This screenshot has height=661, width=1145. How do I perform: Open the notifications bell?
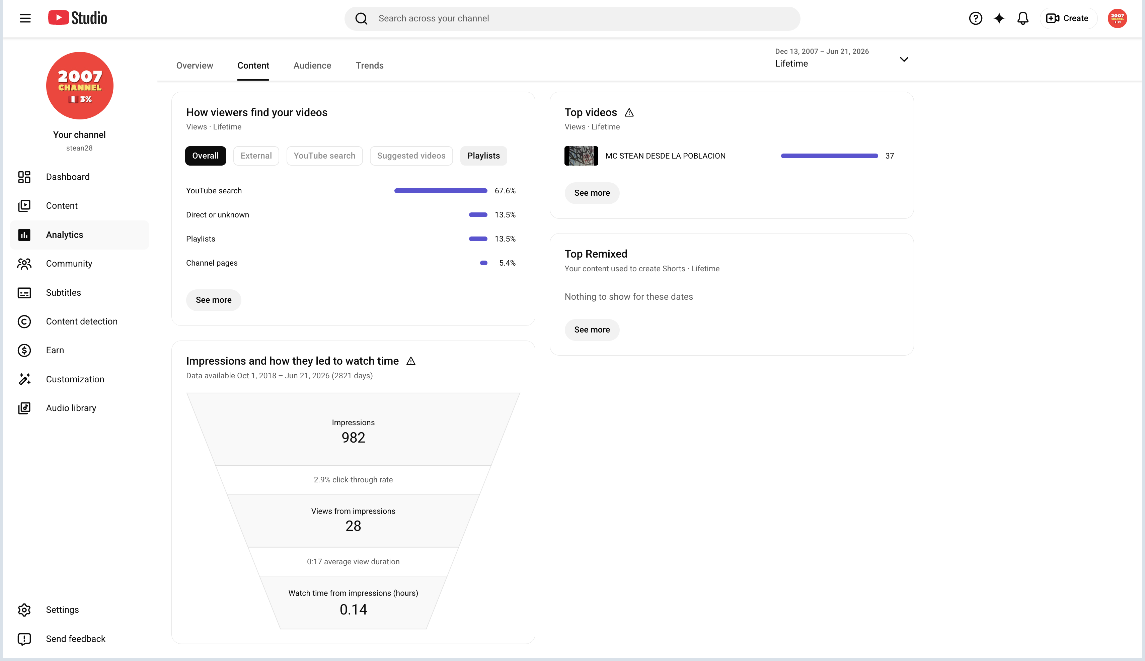click(1023, 18)
